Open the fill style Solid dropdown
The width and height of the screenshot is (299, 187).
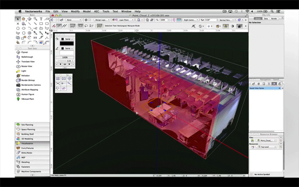point(67,38)
